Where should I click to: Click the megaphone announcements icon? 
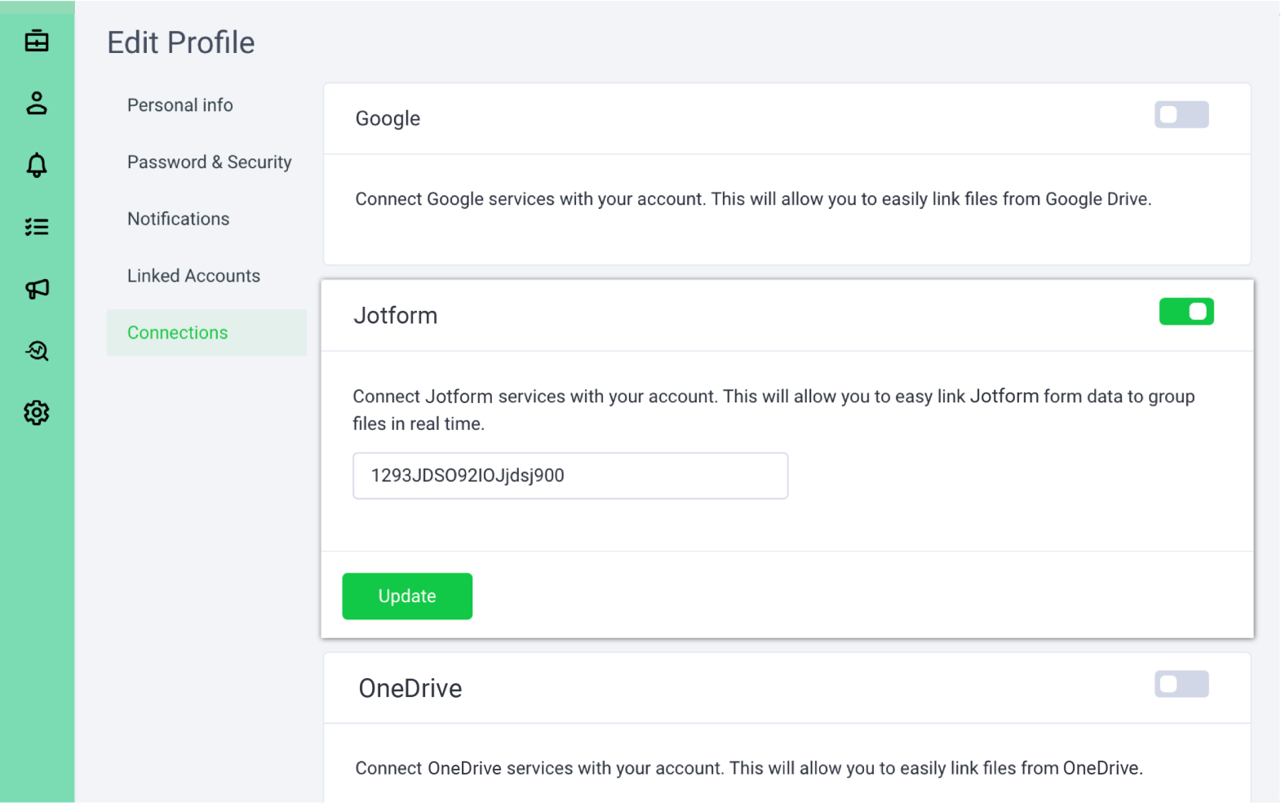(37, 289)
